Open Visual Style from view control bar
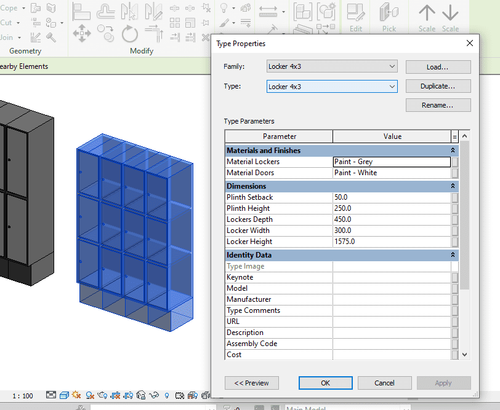500x410 pixels. (x=64, y=395)
